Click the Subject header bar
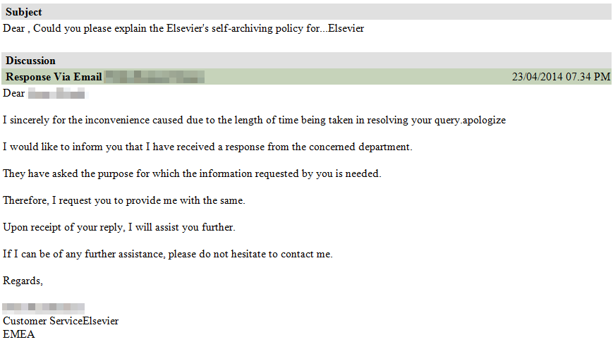 (x=306, y=12)
